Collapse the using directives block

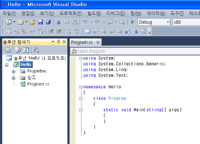[x=81, y=58]
